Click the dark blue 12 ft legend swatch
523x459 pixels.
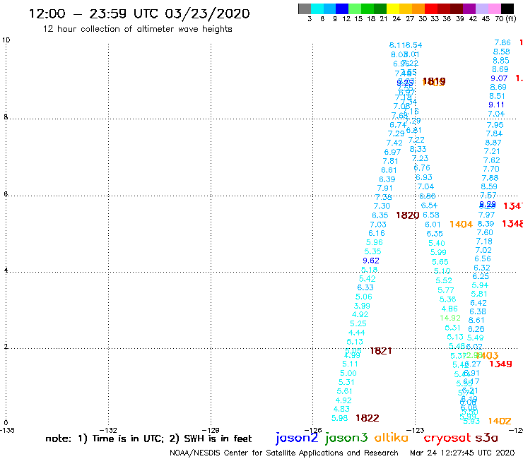pos(342,8)
